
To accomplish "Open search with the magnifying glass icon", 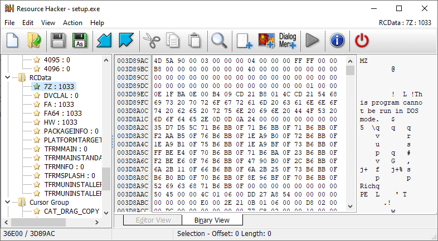I will (x=219, y=41).
